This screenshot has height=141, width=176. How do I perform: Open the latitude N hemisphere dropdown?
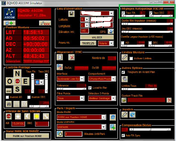click(x=87, y=19)
